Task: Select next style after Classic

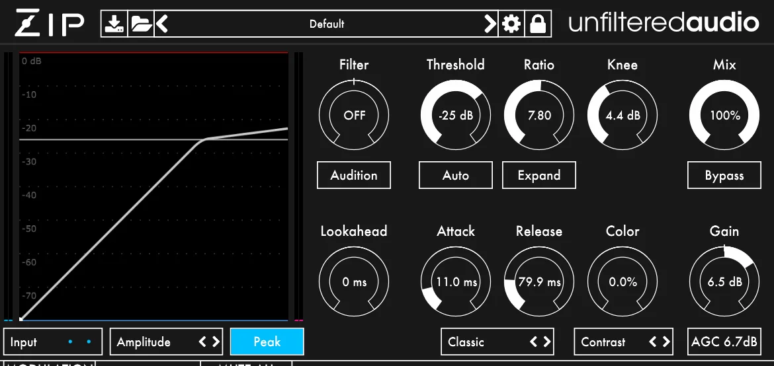Action: click(x=547, y=342)
